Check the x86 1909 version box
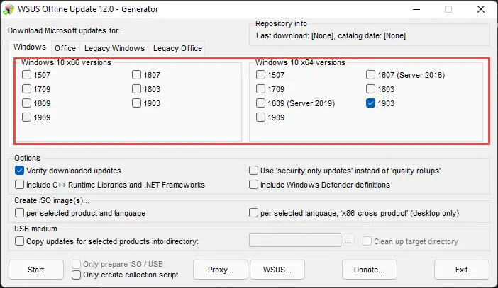 27,117
